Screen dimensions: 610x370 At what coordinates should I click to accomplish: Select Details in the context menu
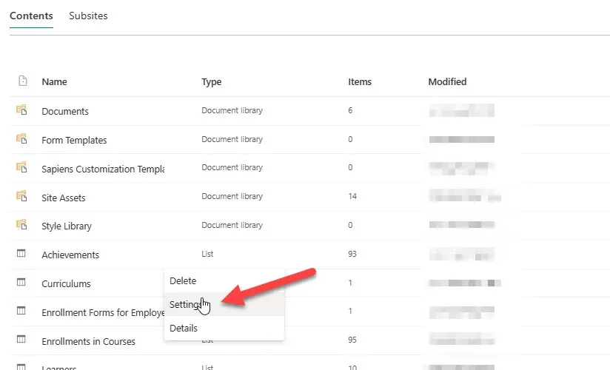click(x=184, y=328)
